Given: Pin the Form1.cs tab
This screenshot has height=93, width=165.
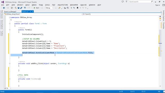Looking at the screenshot, I should coord(30,12).
